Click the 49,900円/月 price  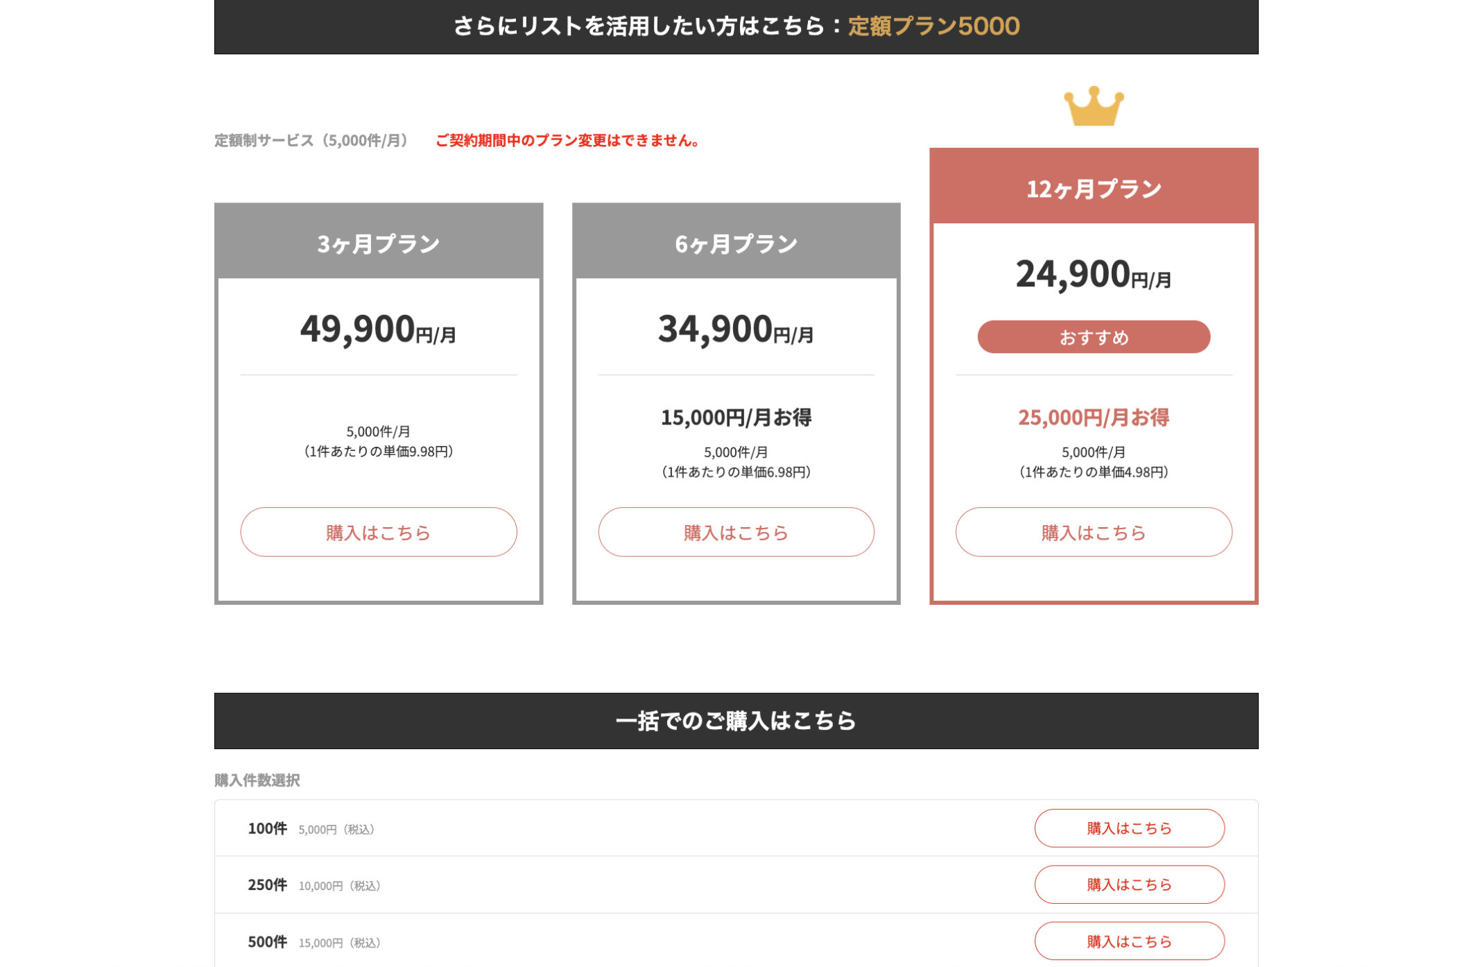(x=379, y=330)
